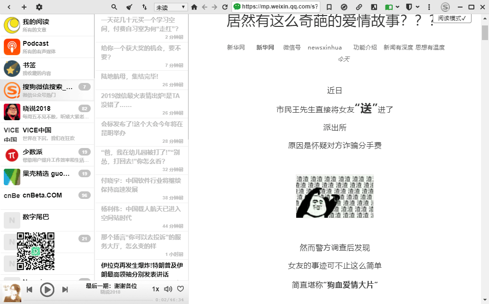
Task: Open 我的阅读 all articles feed
Action: pos(47,25)
